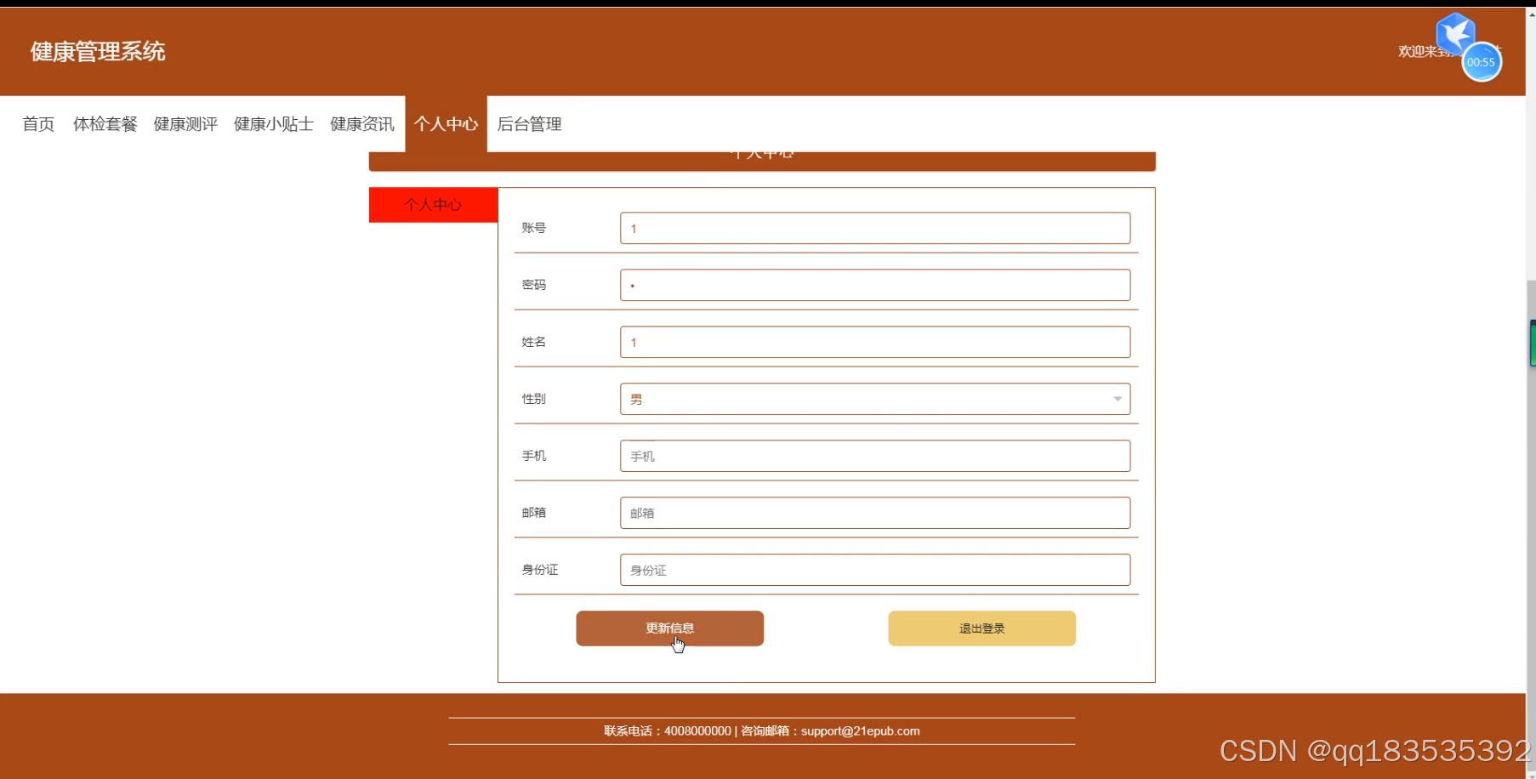Screen dimensions: 1536x779
Task: Click into the 姓名 input field
Action: (875, 342)
